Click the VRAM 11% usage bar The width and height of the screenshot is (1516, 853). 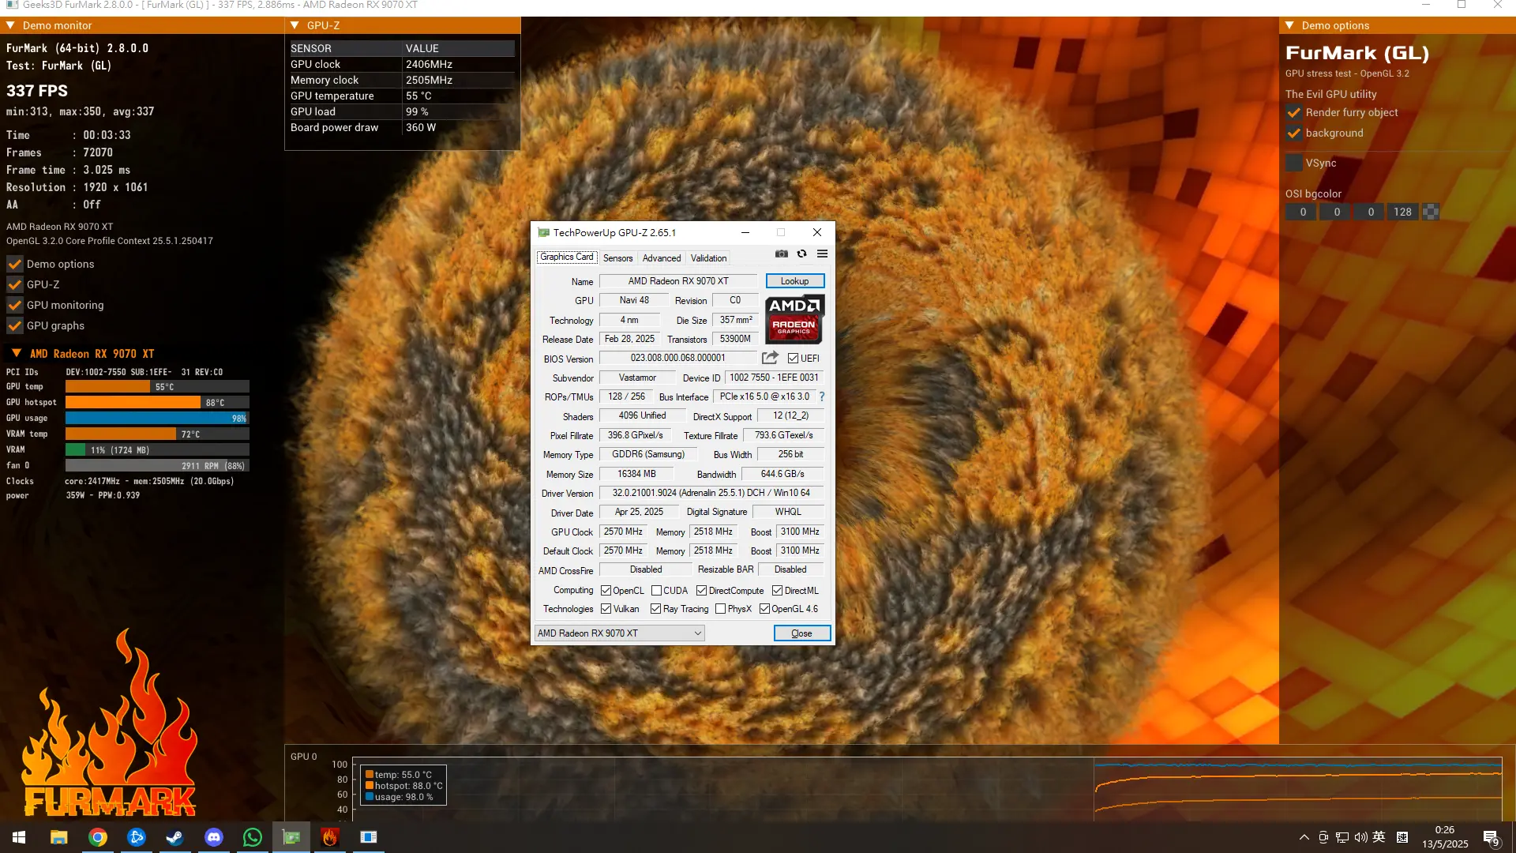[x=157, y=449]
